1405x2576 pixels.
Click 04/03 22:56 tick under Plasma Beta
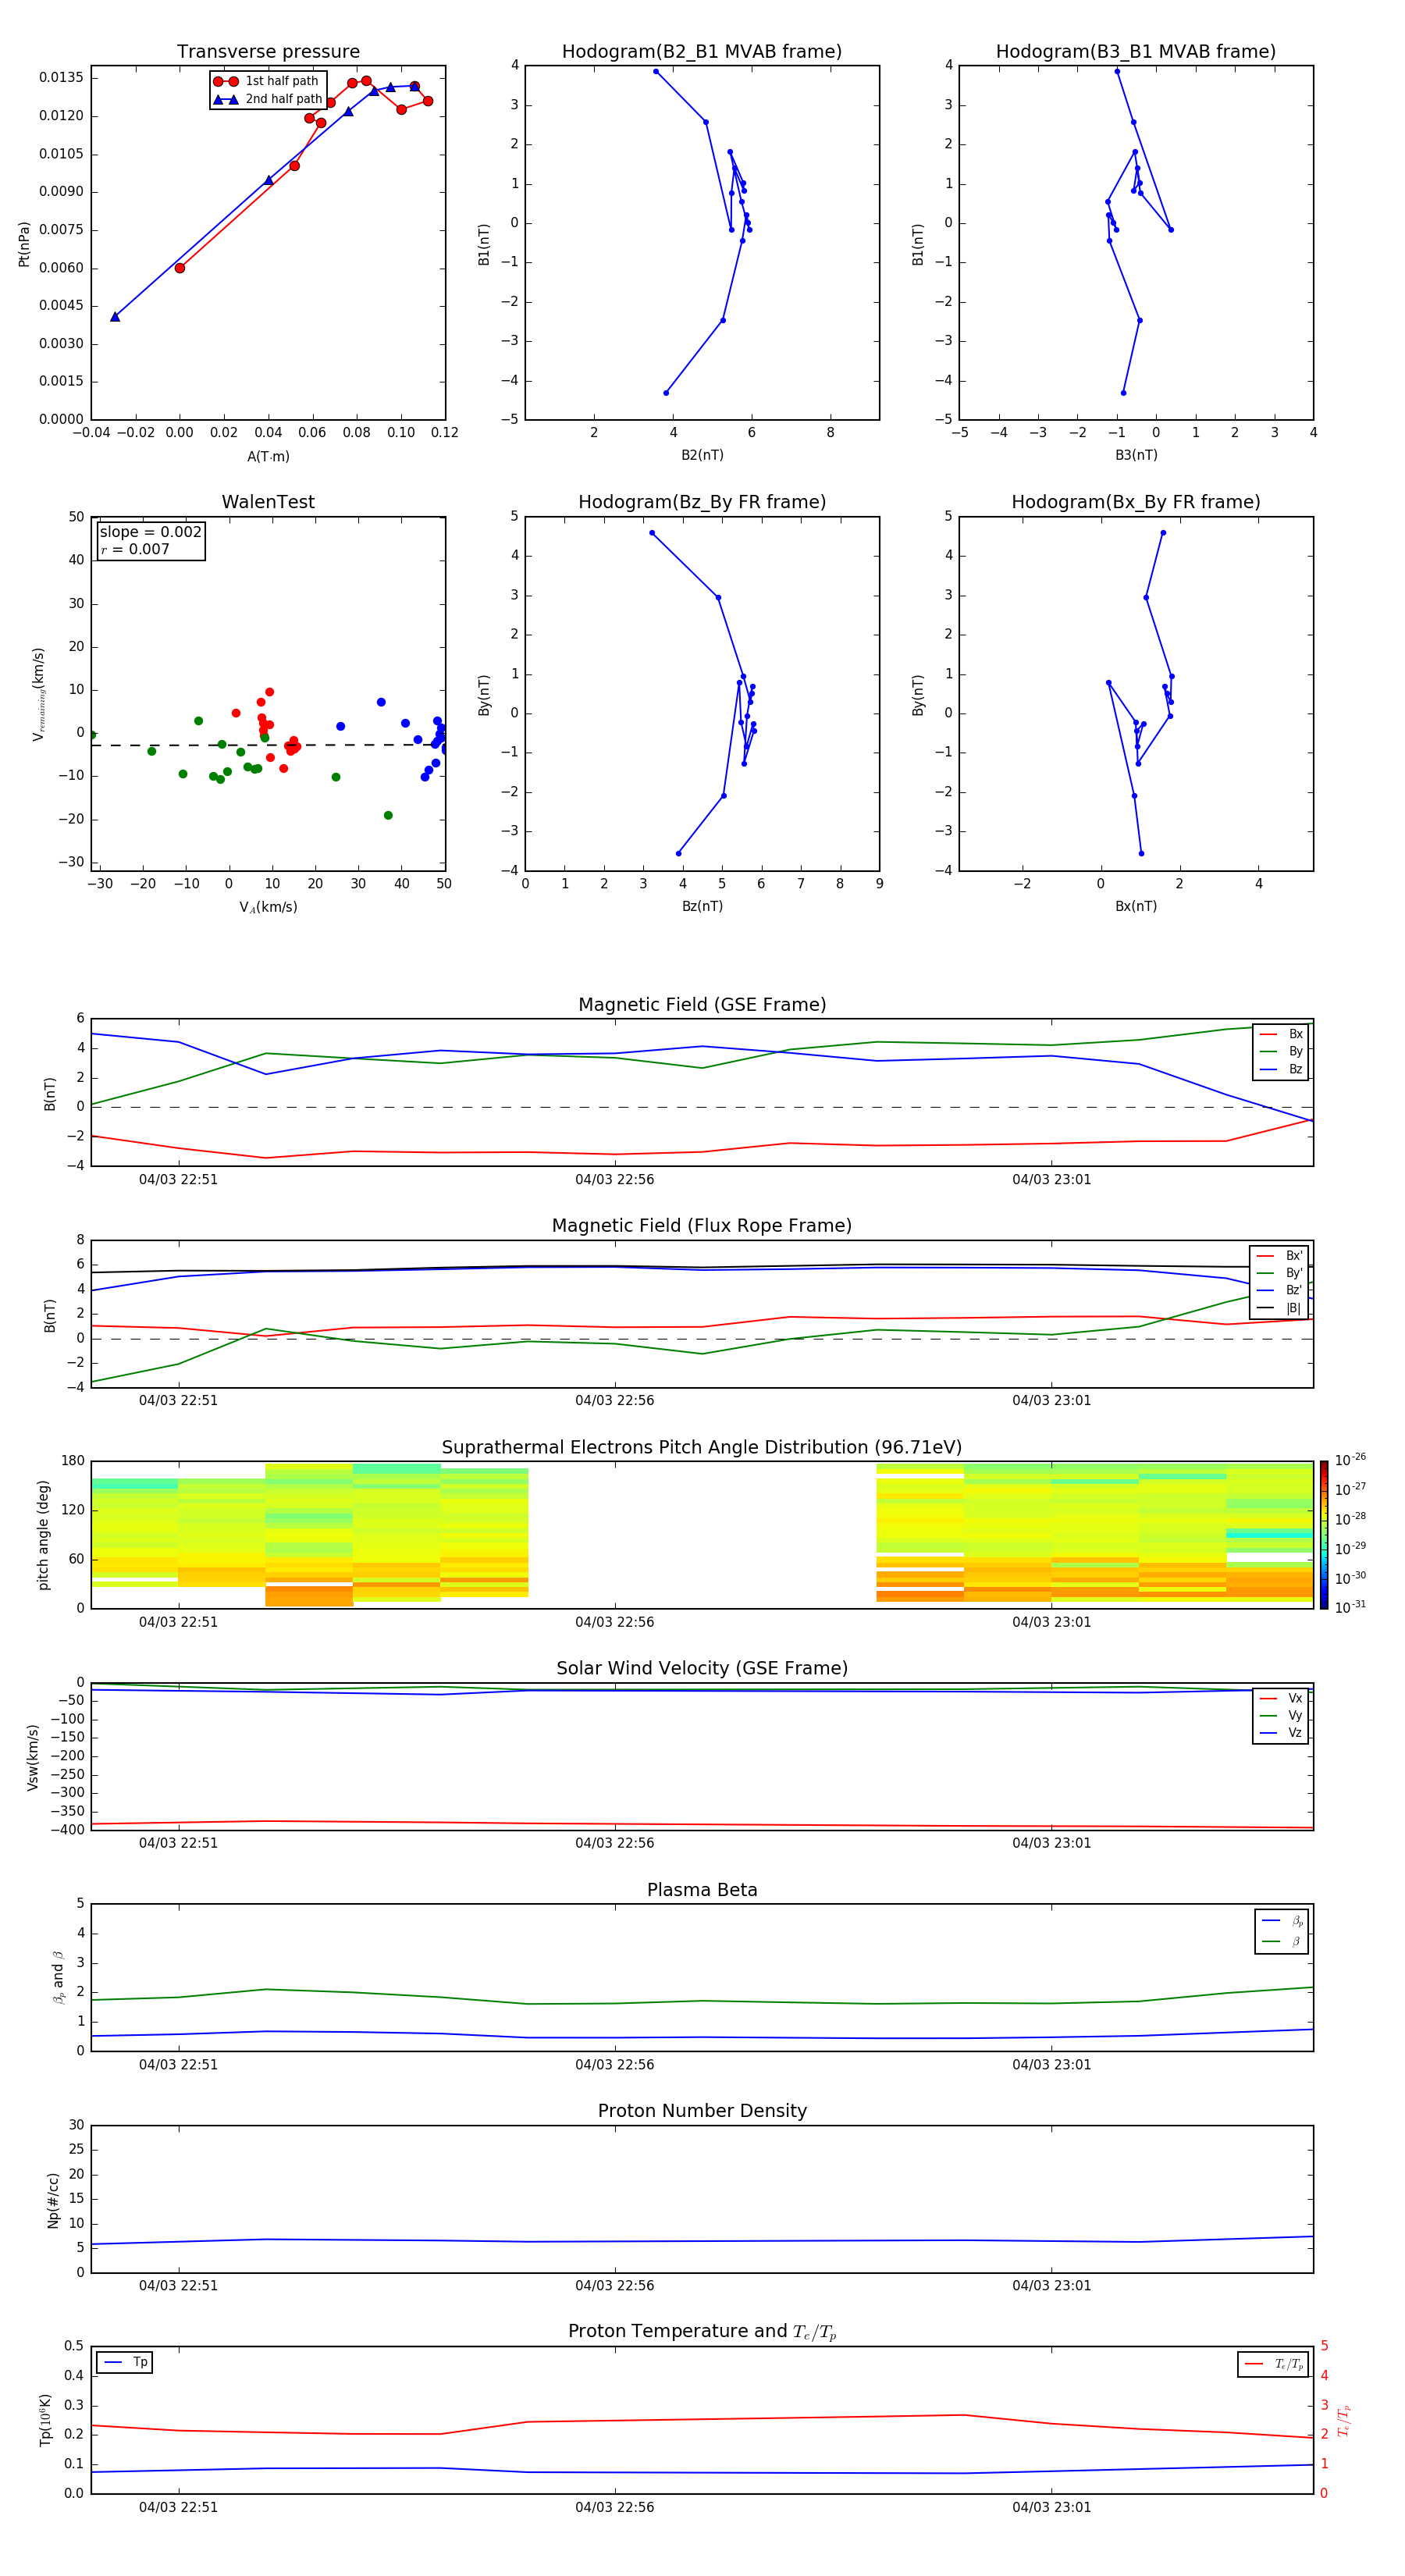click(614, 2064)
